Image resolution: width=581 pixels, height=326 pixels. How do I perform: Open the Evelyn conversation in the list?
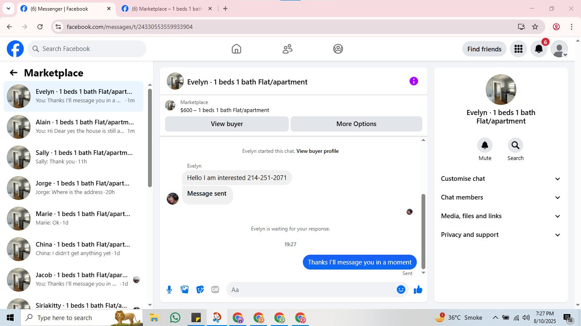(73, 96)
